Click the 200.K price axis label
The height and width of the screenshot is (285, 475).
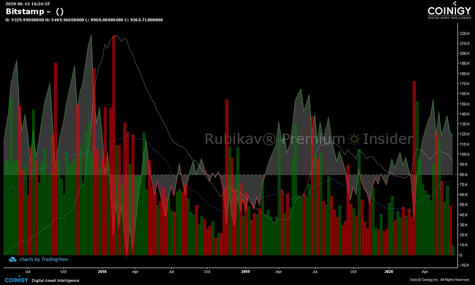click(x=465, y=53)
